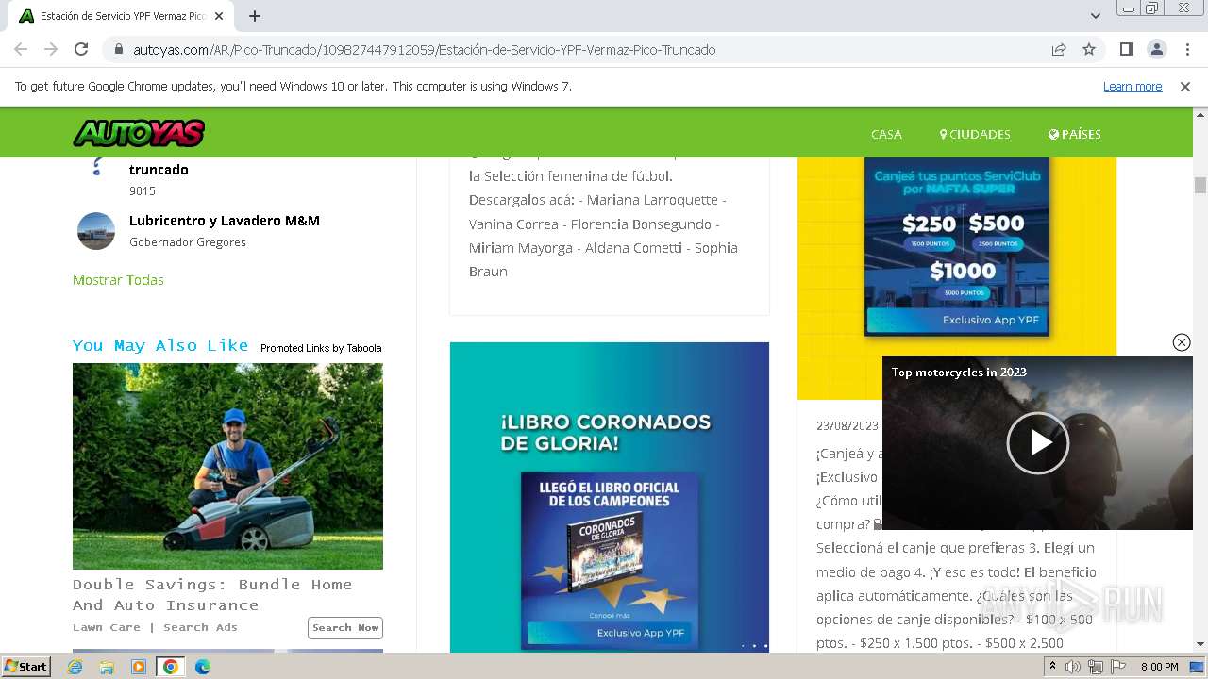
Task: Click the You May Also Like heading
Action: [x=160, y=345]
